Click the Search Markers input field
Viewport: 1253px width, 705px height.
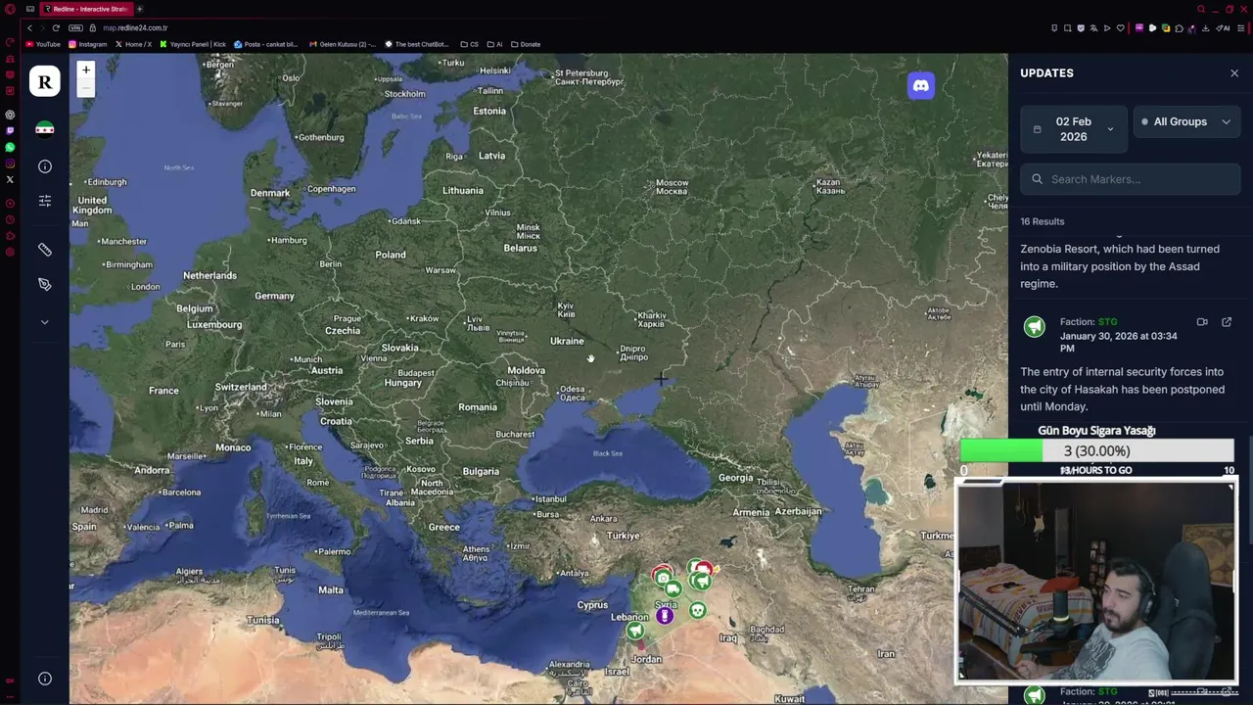1131,179
